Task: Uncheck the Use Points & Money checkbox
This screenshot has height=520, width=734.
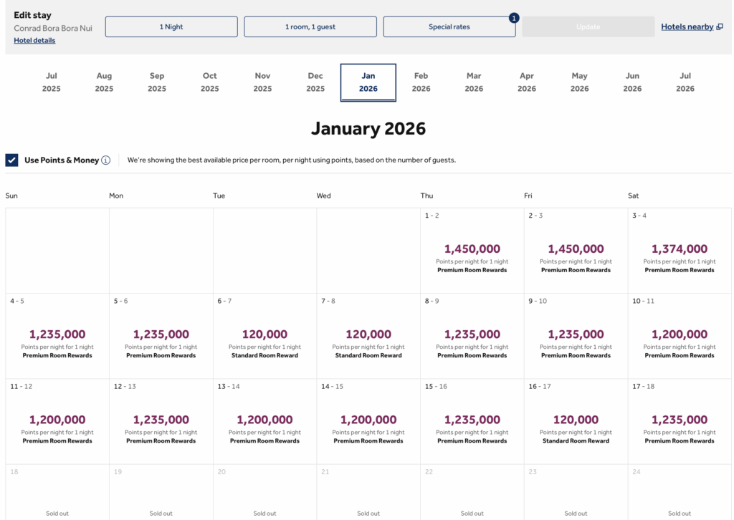Action: tap(11, 160)
